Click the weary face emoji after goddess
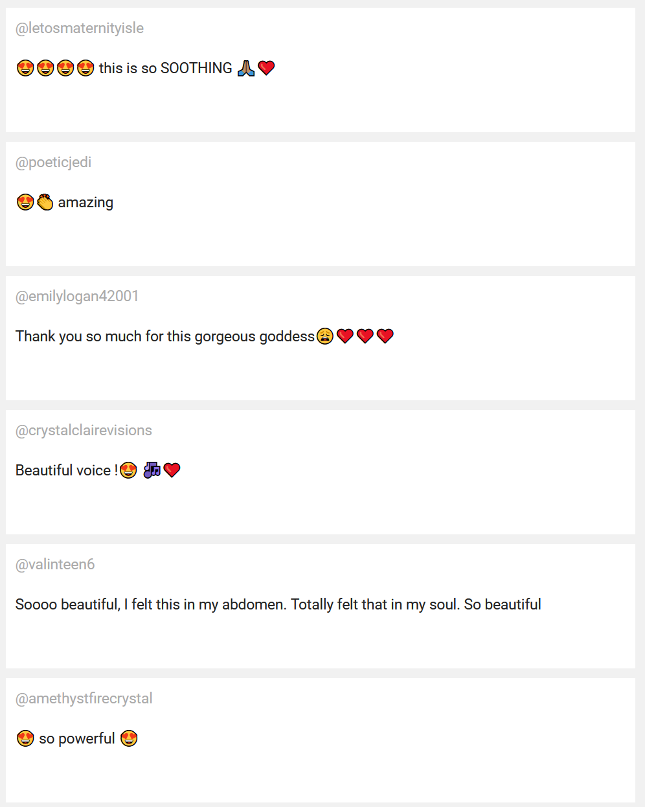The width and height of the screenshot is (645, 807). point(325,336)
